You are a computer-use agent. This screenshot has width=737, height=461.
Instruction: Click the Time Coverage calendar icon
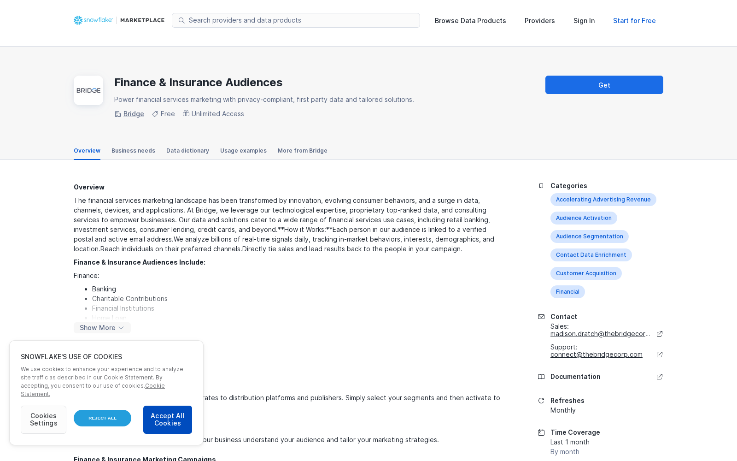541,432
